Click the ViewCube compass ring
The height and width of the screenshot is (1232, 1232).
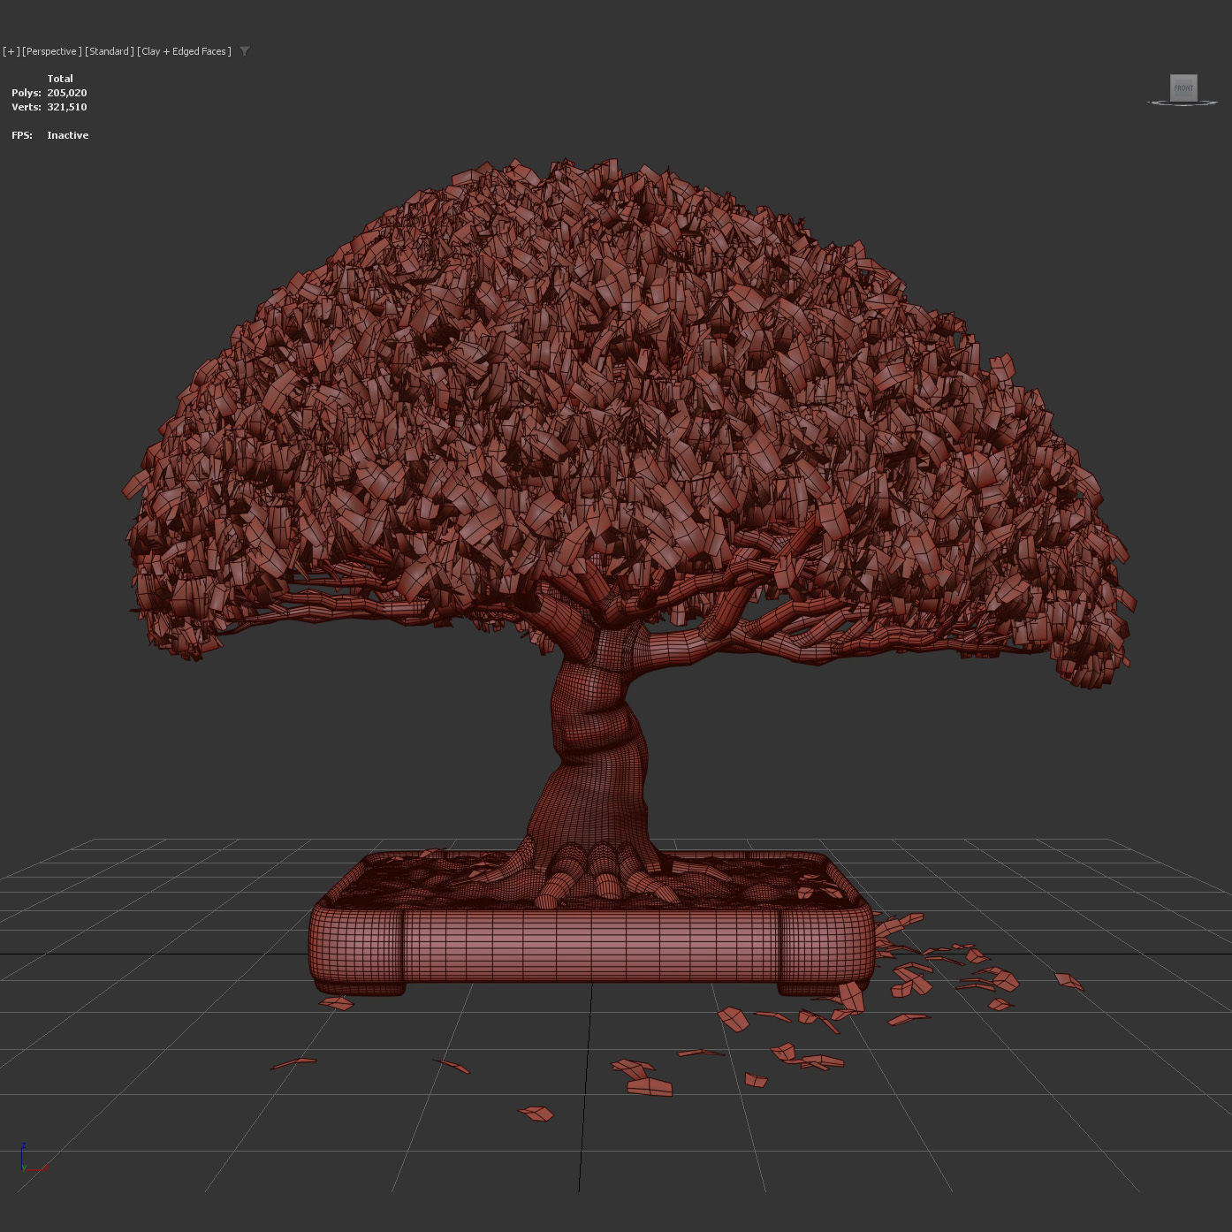pyautogui.click(x=1183, y=103)
